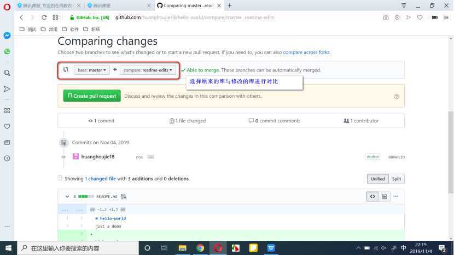This screenshot has width=454, height=255.
Task: Open Easy Setup panel icon
Action: [446, 17]
